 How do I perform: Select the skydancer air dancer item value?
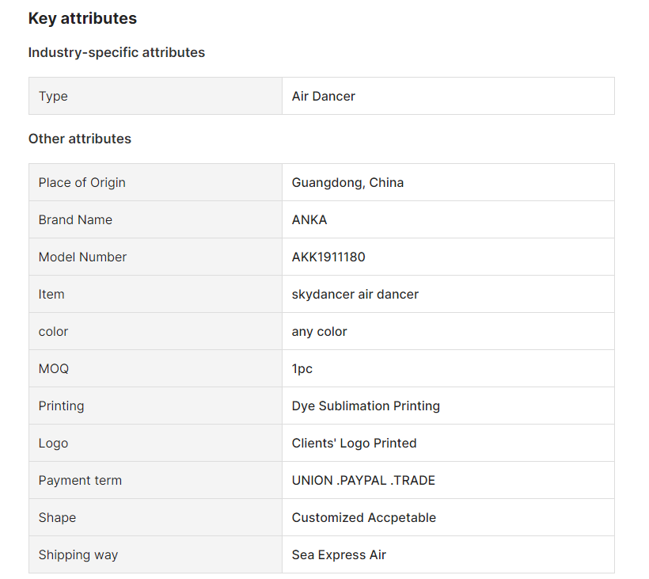point(355,295)
